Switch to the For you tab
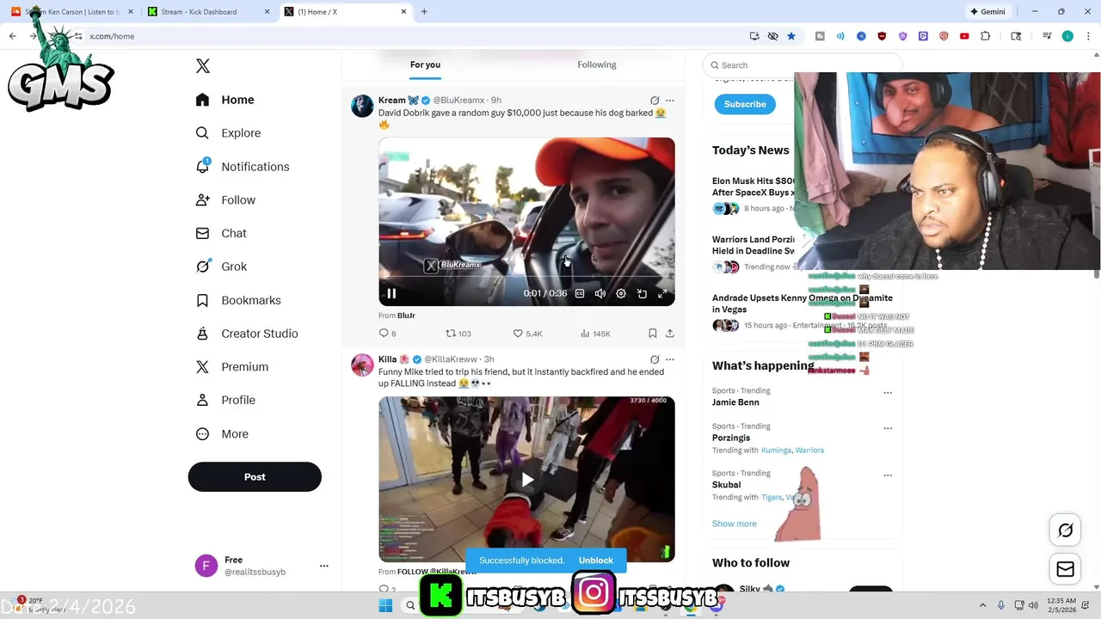The image size is (1101, 619). [x=425, y=64]
